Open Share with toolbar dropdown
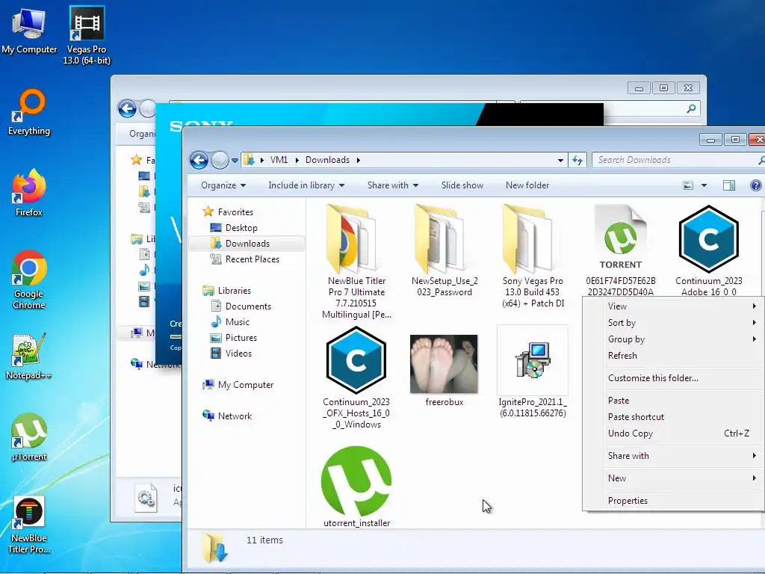 pyautogui.click(x=393, y=185)
